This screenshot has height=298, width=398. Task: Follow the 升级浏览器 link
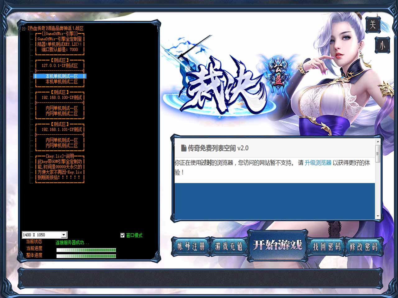coord(318,163)
